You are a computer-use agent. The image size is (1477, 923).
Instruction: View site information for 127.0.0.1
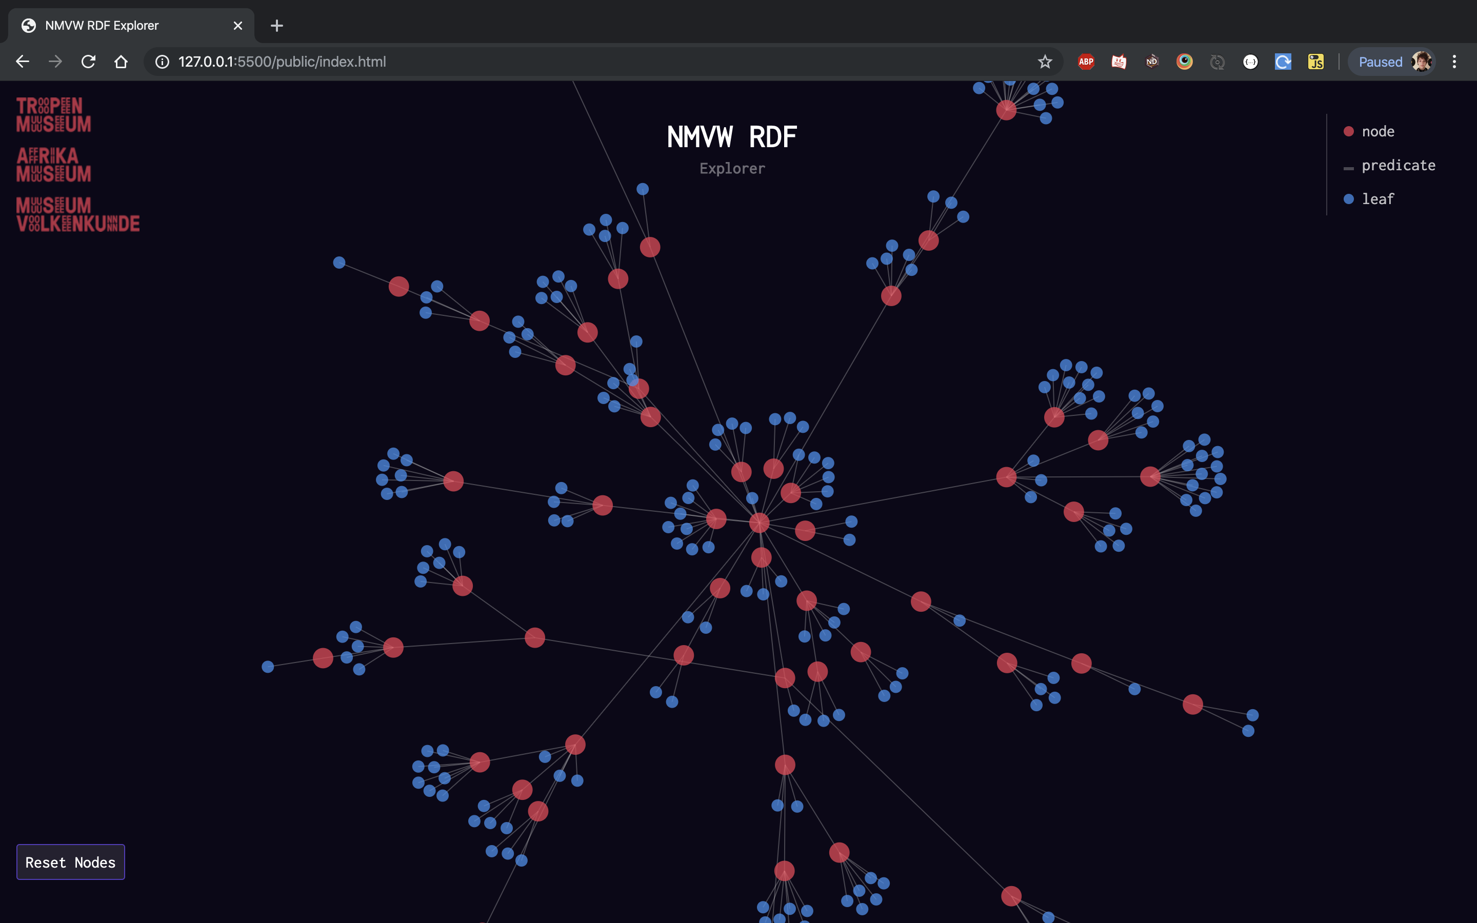pyautogui.click(x=162, y=62)
